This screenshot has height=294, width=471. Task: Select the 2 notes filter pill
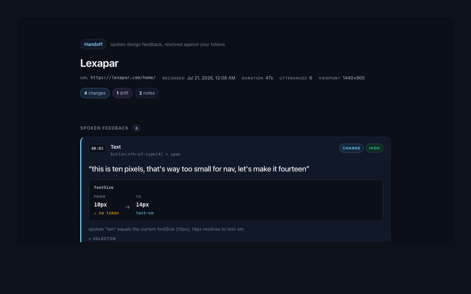click(147, 93)
